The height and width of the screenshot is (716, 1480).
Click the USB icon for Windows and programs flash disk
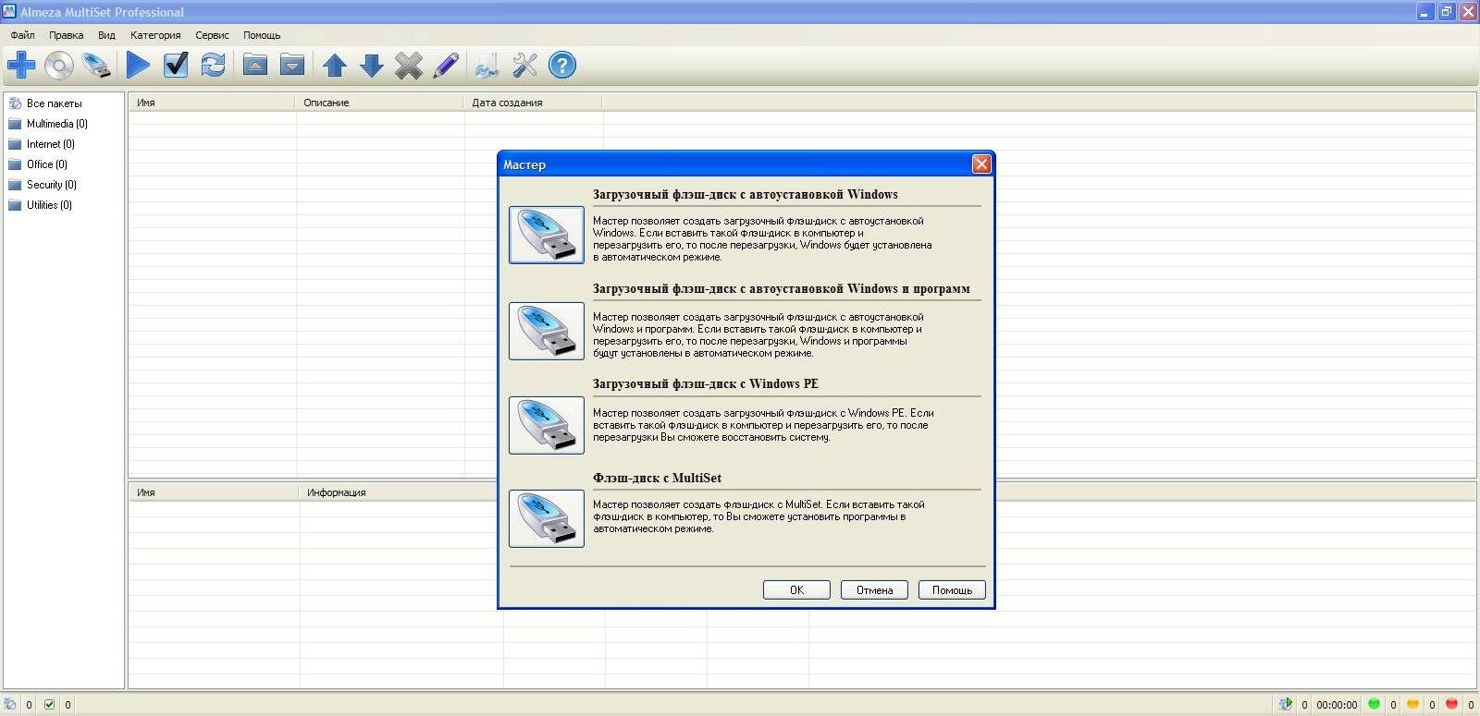click(547, 331)
